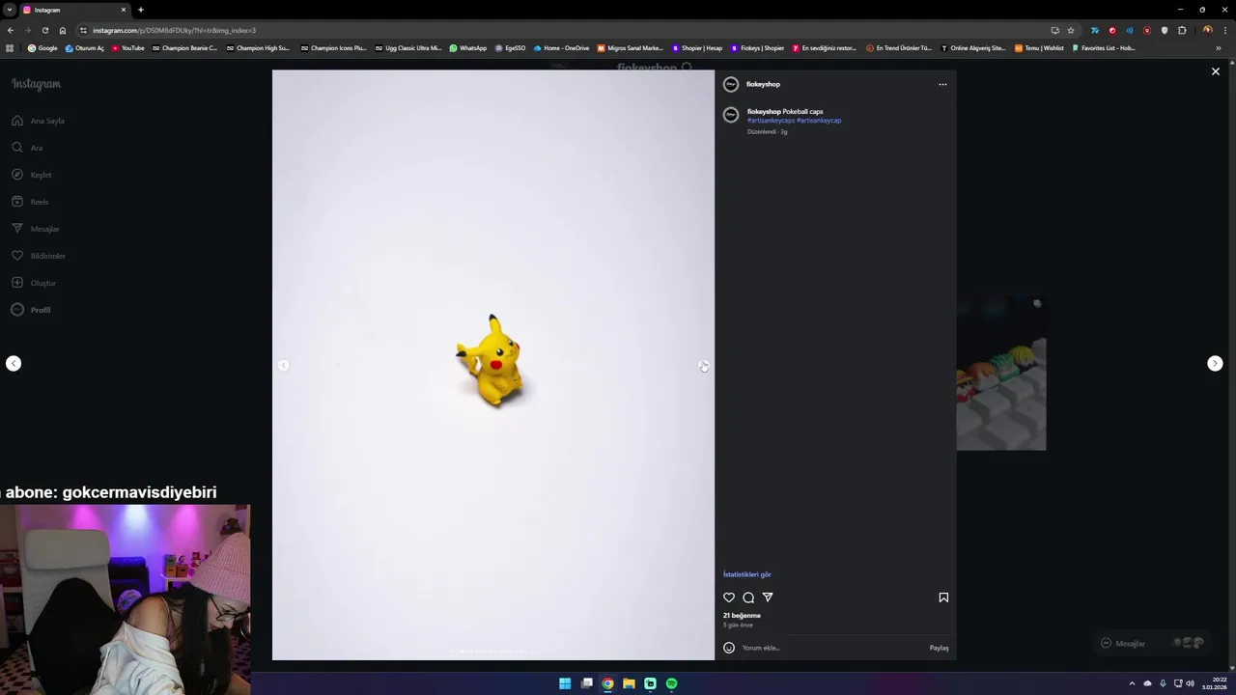
Task: Open a new Chrome tab
Action: click(141, 10)
